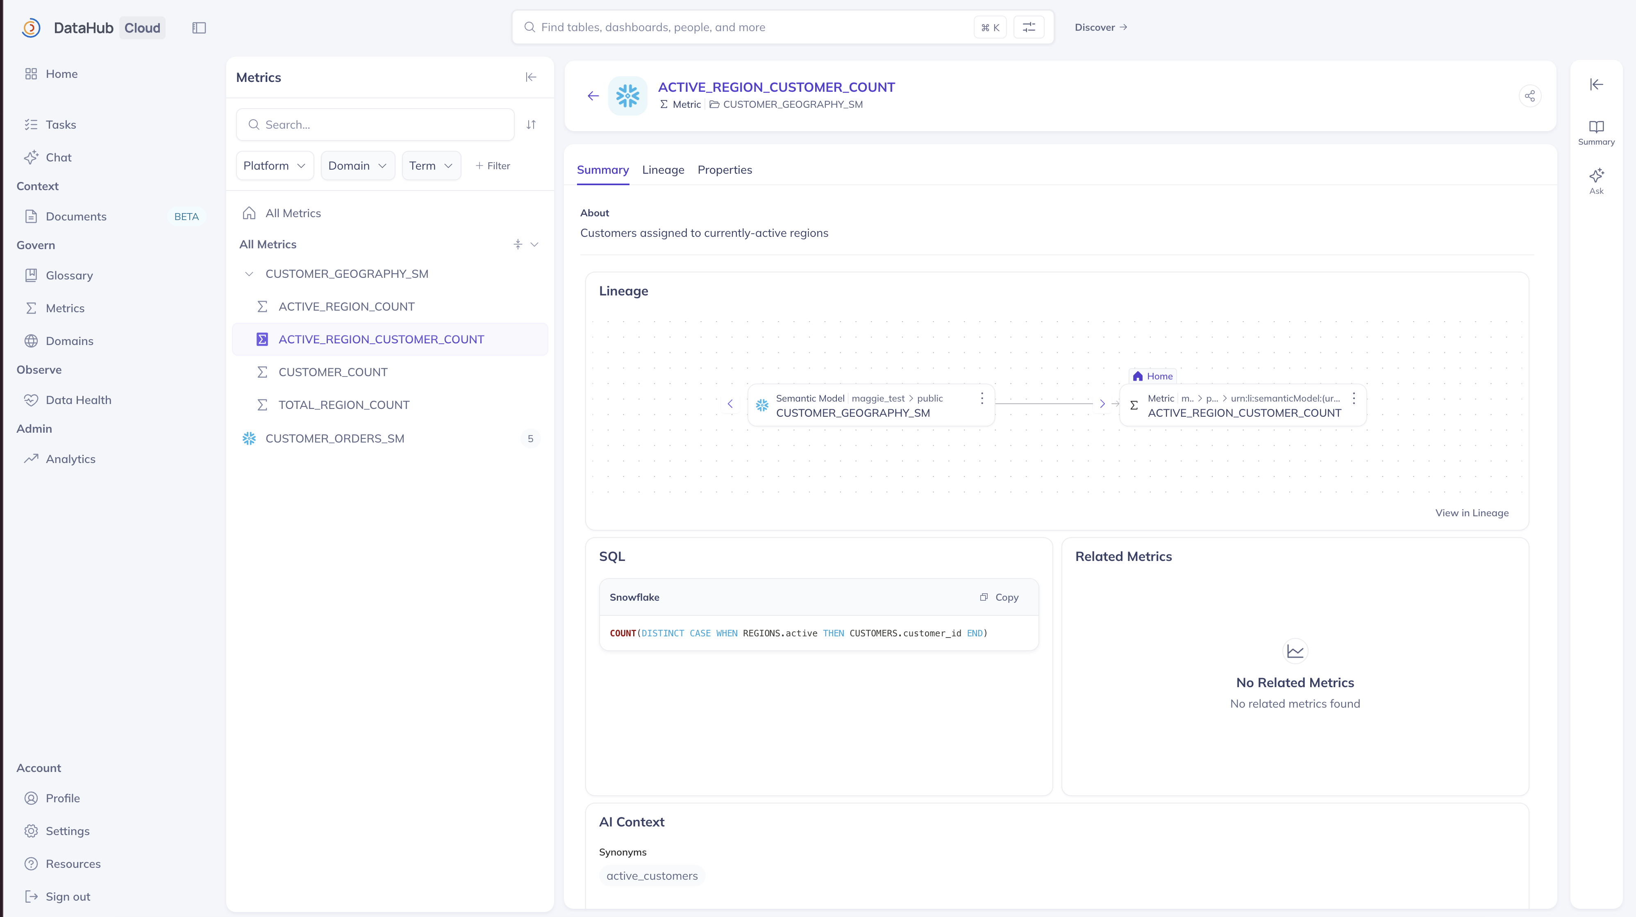Click Sign out
Screen dimensions: 1636x917
67,897
